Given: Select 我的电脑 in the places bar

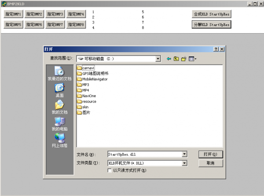Looking at the screenshot, I should pyautogui.click(x=59, y=124).
